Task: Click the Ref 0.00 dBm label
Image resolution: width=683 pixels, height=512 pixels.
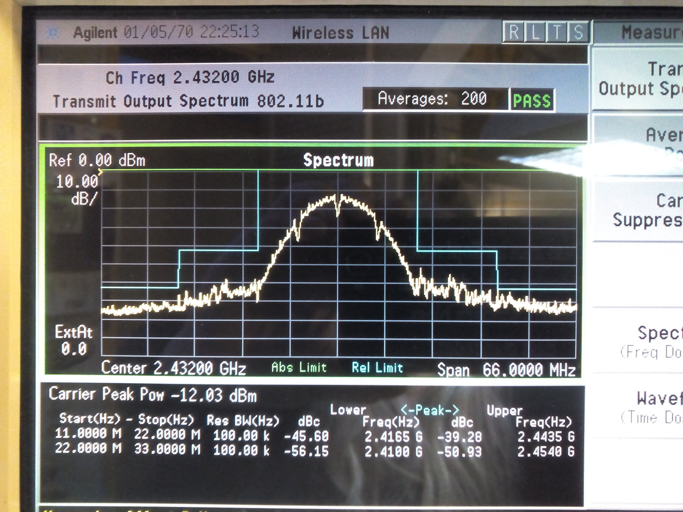Action: 97,160
